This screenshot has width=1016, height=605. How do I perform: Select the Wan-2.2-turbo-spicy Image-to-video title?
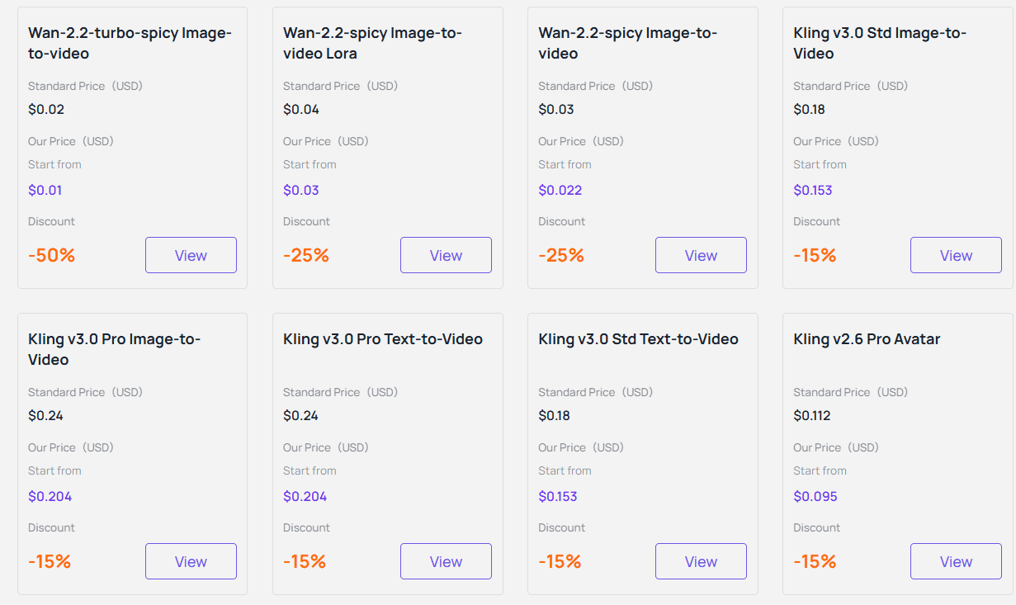[130, 43]
